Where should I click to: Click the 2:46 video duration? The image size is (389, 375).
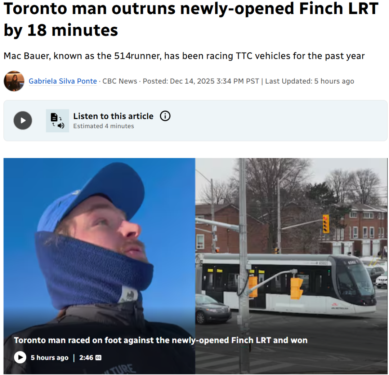[x=86, y=358]
